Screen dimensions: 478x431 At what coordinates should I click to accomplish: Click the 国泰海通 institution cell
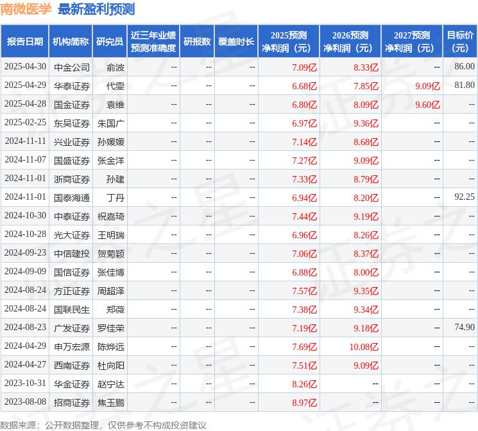[x=72, y=197]
